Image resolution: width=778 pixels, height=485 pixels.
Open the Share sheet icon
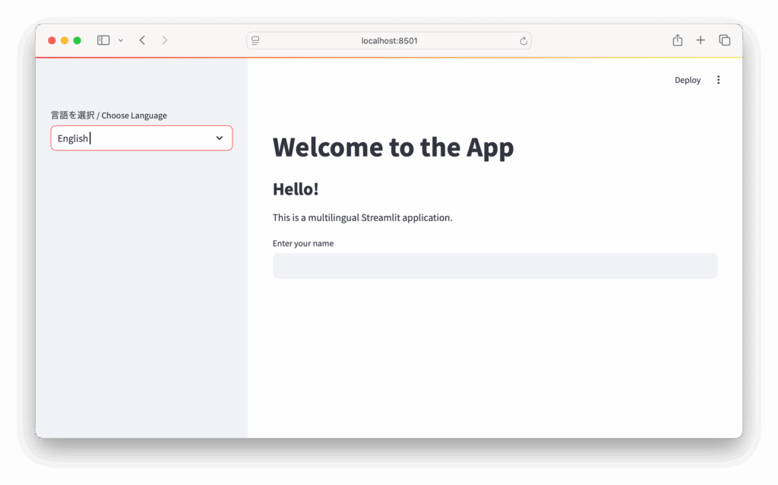[x=677, y=40]
